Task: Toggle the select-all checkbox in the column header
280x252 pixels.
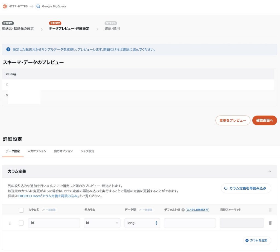Action: [21, 210]
